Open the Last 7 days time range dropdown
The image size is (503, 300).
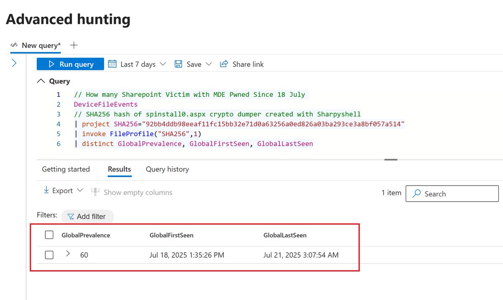coord(137,64)
